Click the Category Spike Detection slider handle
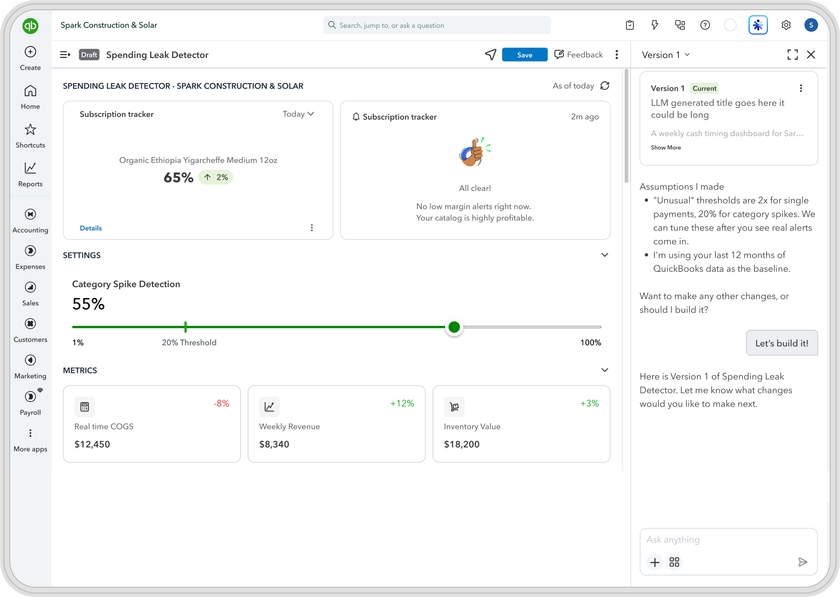 coord(454,327)
